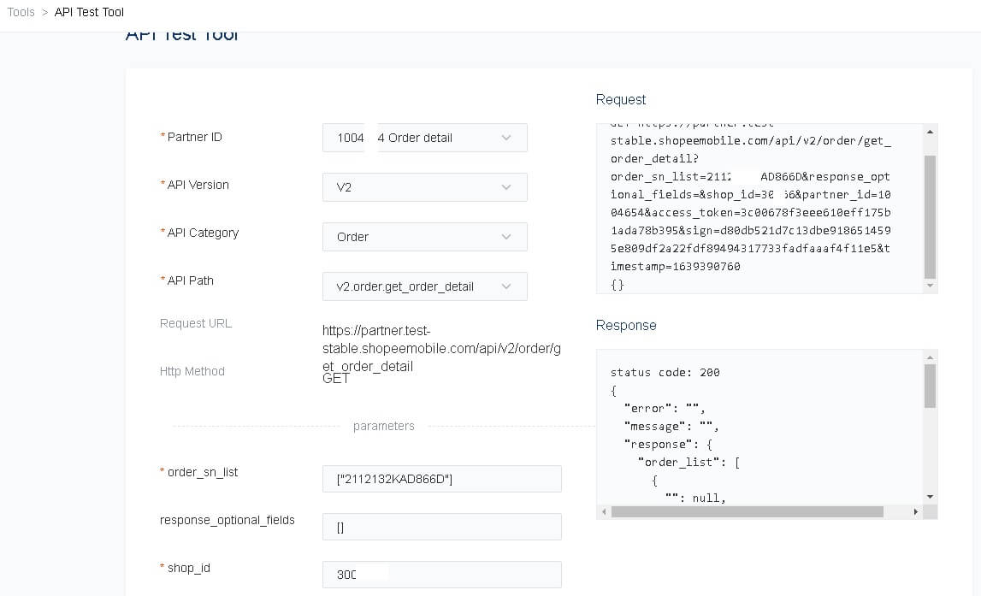Expand the API Category Order dropdown
The width and height of the screenshot is (981, 596).
coord(425,237)
